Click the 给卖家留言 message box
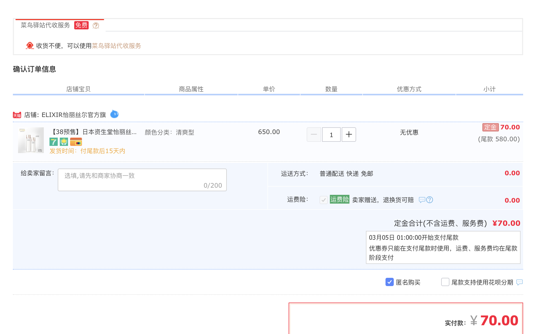The width and height of the screenshot is (536, 334). [142, 180]
